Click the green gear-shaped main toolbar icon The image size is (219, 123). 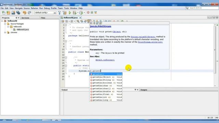tap(92, 13)
